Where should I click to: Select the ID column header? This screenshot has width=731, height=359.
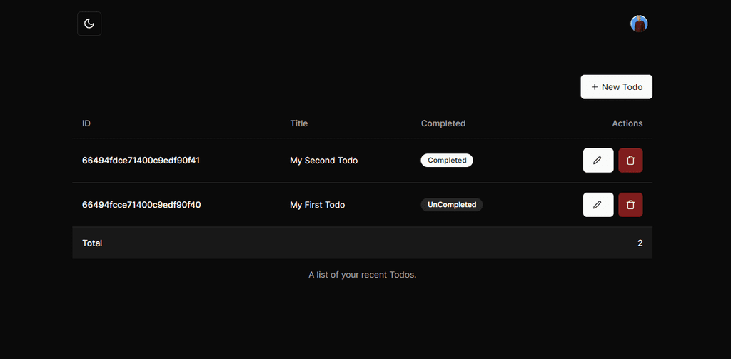pos(86,123)
